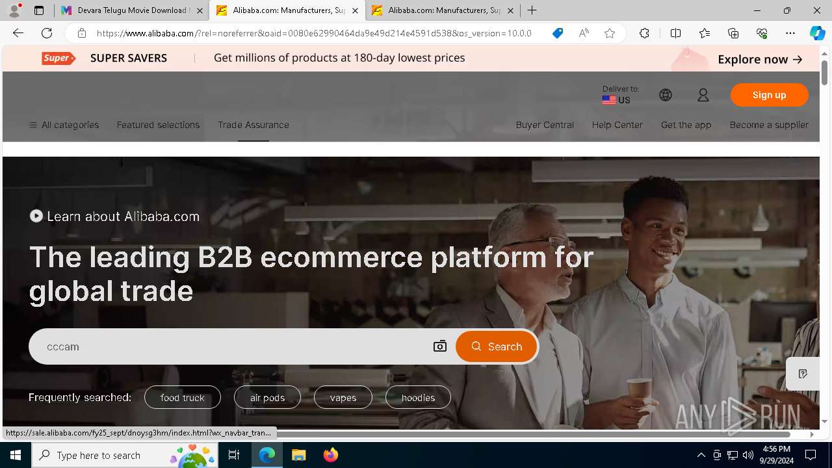Open the account sign-in person icon

pyautogui.click(x=703, y=95)
